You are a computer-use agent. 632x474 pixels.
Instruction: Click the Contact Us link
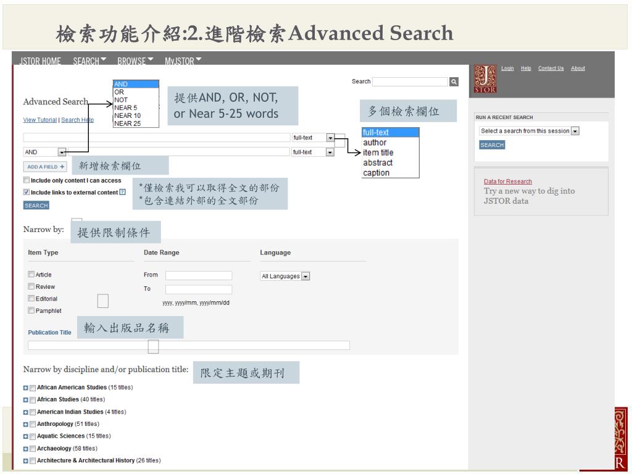pos(551,69)
